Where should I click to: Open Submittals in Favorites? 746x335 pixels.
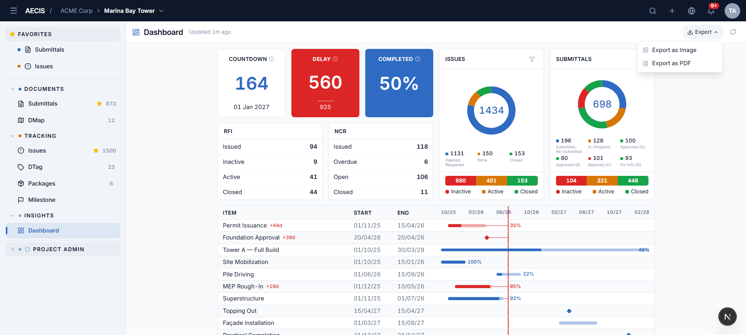[63, 50]
